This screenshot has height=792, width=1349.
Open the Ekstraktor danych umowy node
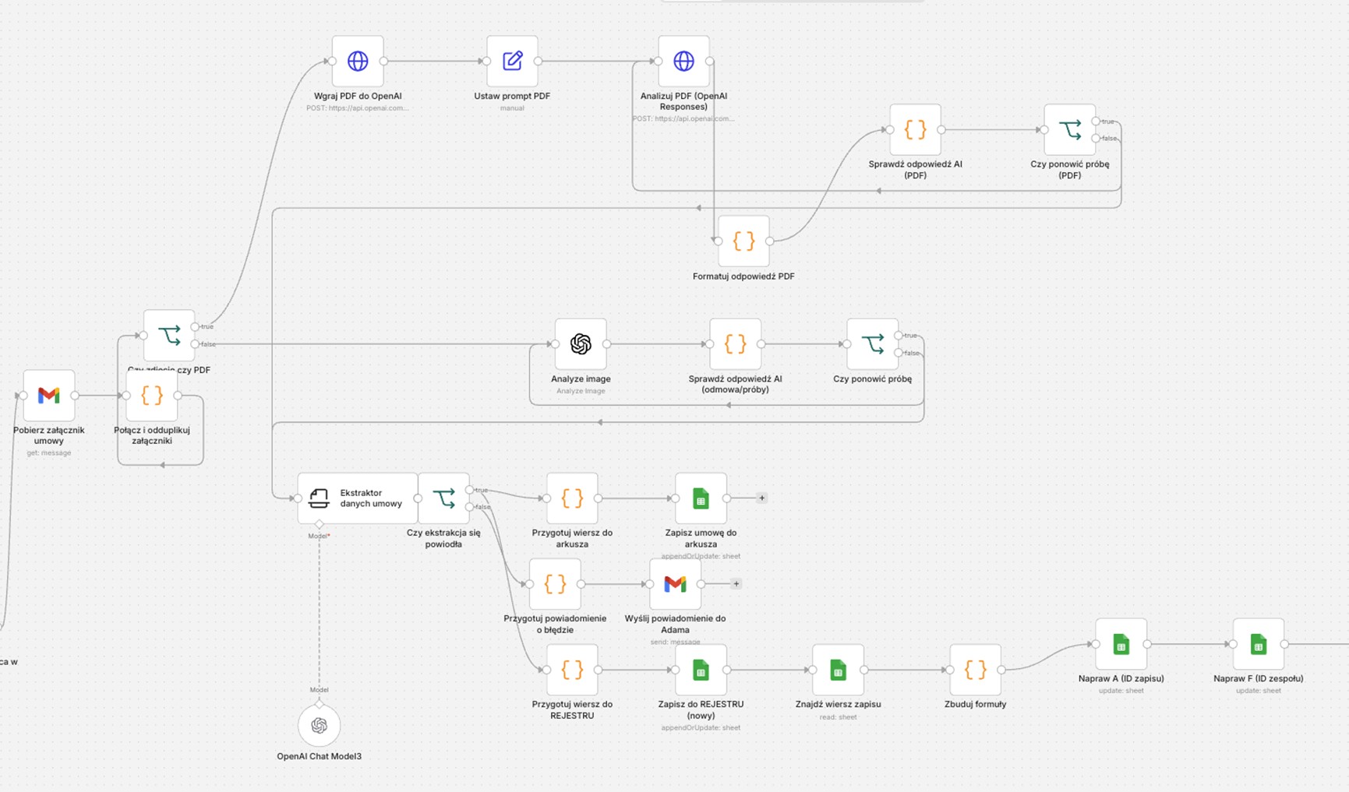pyautogui.click(x=358, y=498)
